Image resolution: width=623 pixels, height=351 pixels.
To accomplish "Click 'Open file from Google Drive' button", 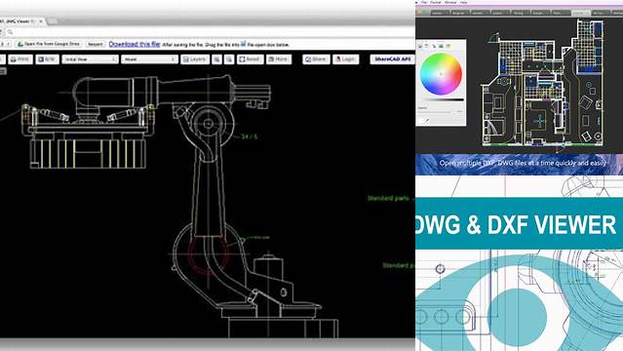I will click(49, 44).
